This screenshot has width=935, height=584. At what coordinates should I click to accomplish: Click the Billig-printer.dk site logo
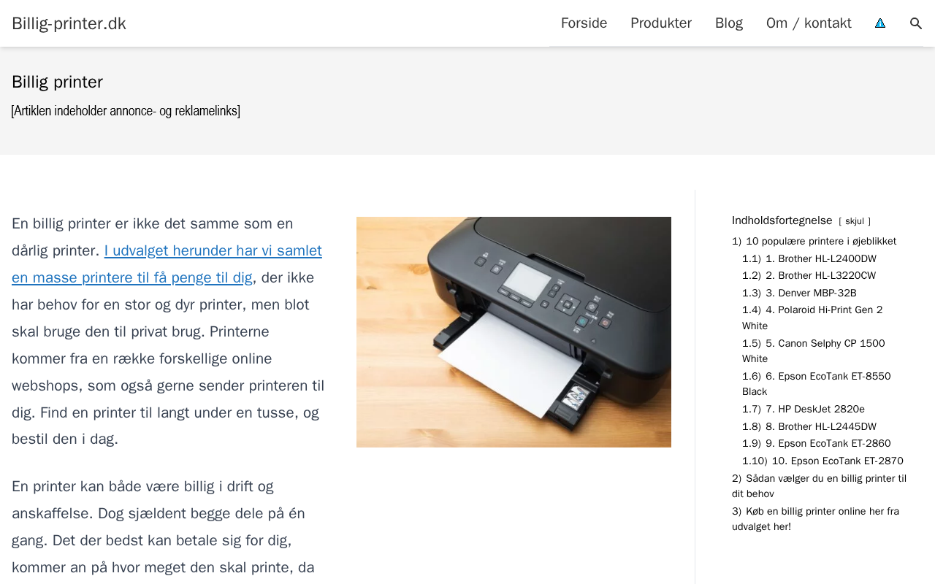[69, 23]
